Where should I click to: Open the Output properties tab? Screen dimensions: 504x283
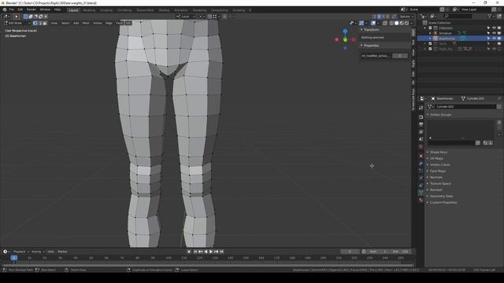(x=421, y=124)
